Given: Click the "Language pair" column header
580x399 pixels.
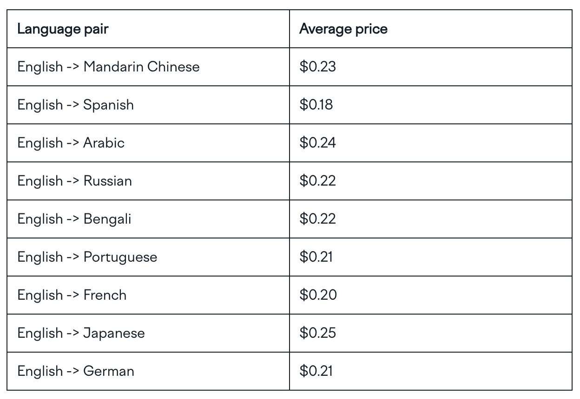Looking at the screenshot, I should 63,29.
